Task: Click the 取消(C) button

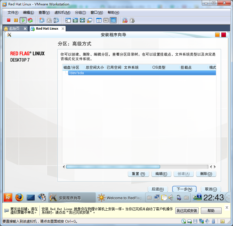Action: (x=211, y=189)
